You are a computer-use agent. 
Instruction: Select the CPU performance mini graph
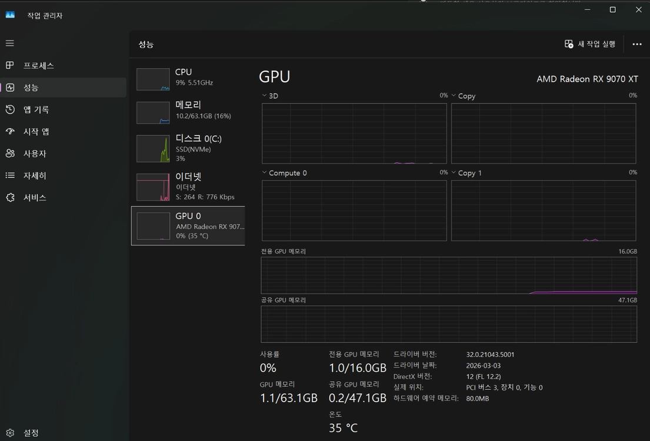(x=153, y=79)
